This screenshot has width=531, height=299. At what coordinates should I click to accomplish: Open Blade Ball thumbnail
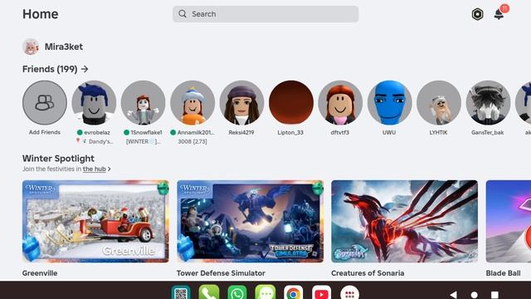[509, 222]
